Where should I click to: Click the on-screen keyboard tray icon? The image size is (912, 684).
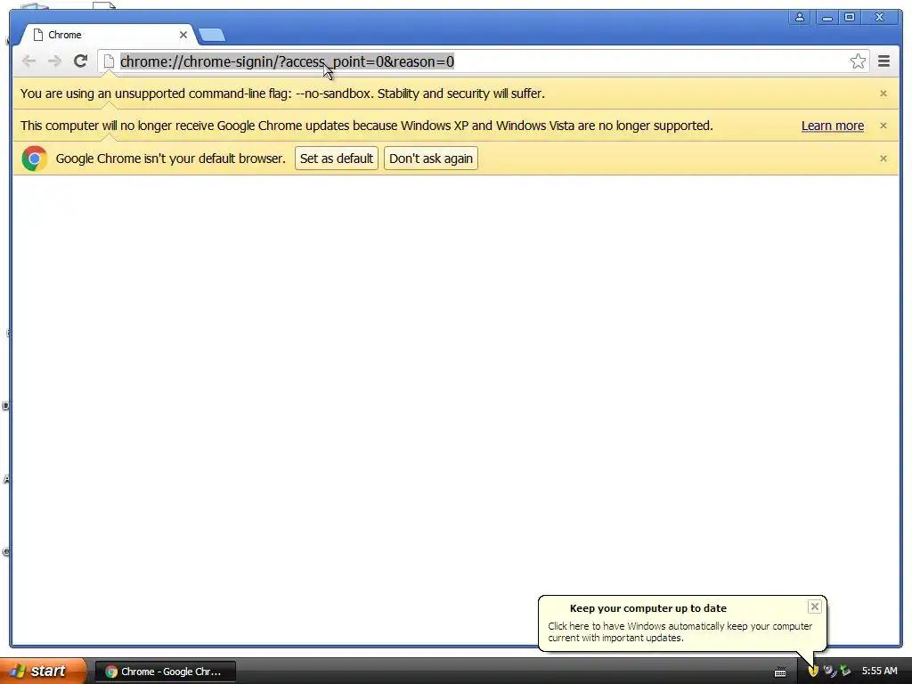point(780,672)
